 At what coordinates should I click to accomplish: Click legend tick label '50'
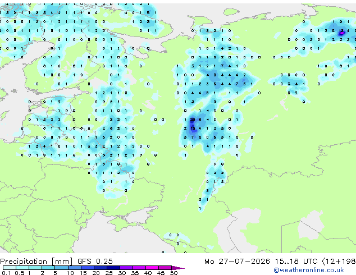click(174, 273)
